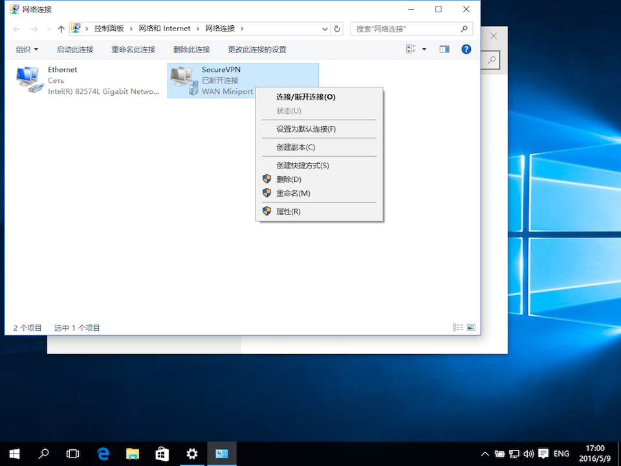This screenshot has height=466, width=621.
Task: Click the refresh button in address bar
Action: click(337, 28)
